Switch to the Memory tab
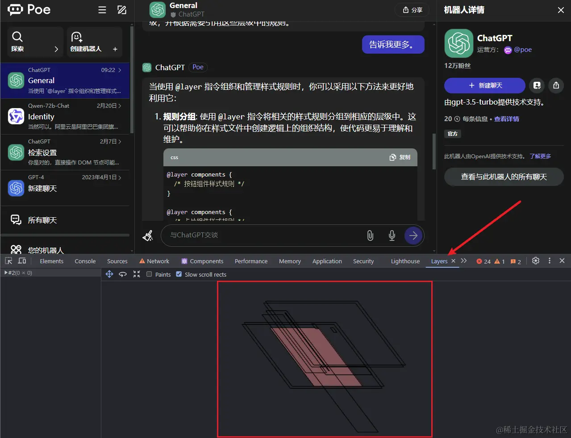Viewport: 571px width, 438px height. click(x=290, y=261)
